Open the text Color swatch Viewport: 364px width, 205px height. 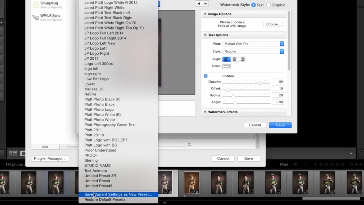coord(227,66)
